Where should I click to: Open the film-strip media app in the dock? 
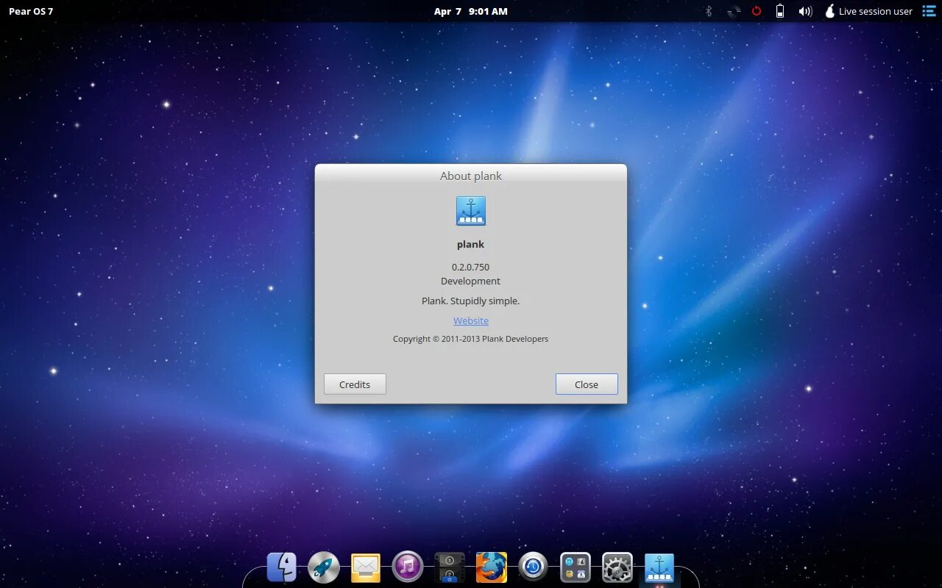pyautogui.click(x=450, y=567)
